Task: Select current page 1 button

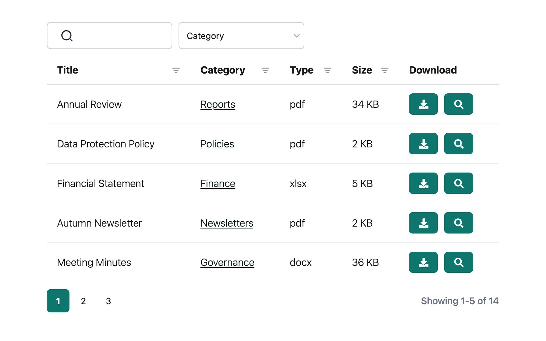Action: pos(58,301)
